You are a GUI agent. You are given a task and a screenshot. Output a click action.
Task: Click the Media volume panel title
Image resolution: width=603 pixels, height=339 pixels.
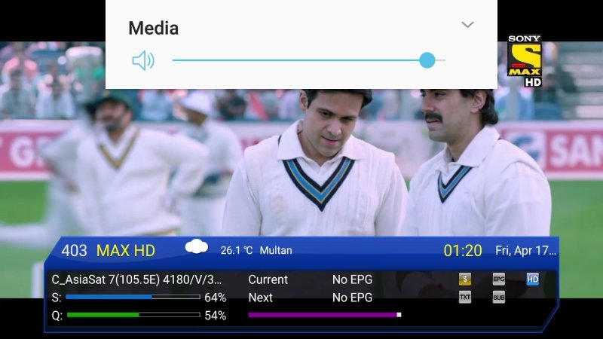pos(154,28)
